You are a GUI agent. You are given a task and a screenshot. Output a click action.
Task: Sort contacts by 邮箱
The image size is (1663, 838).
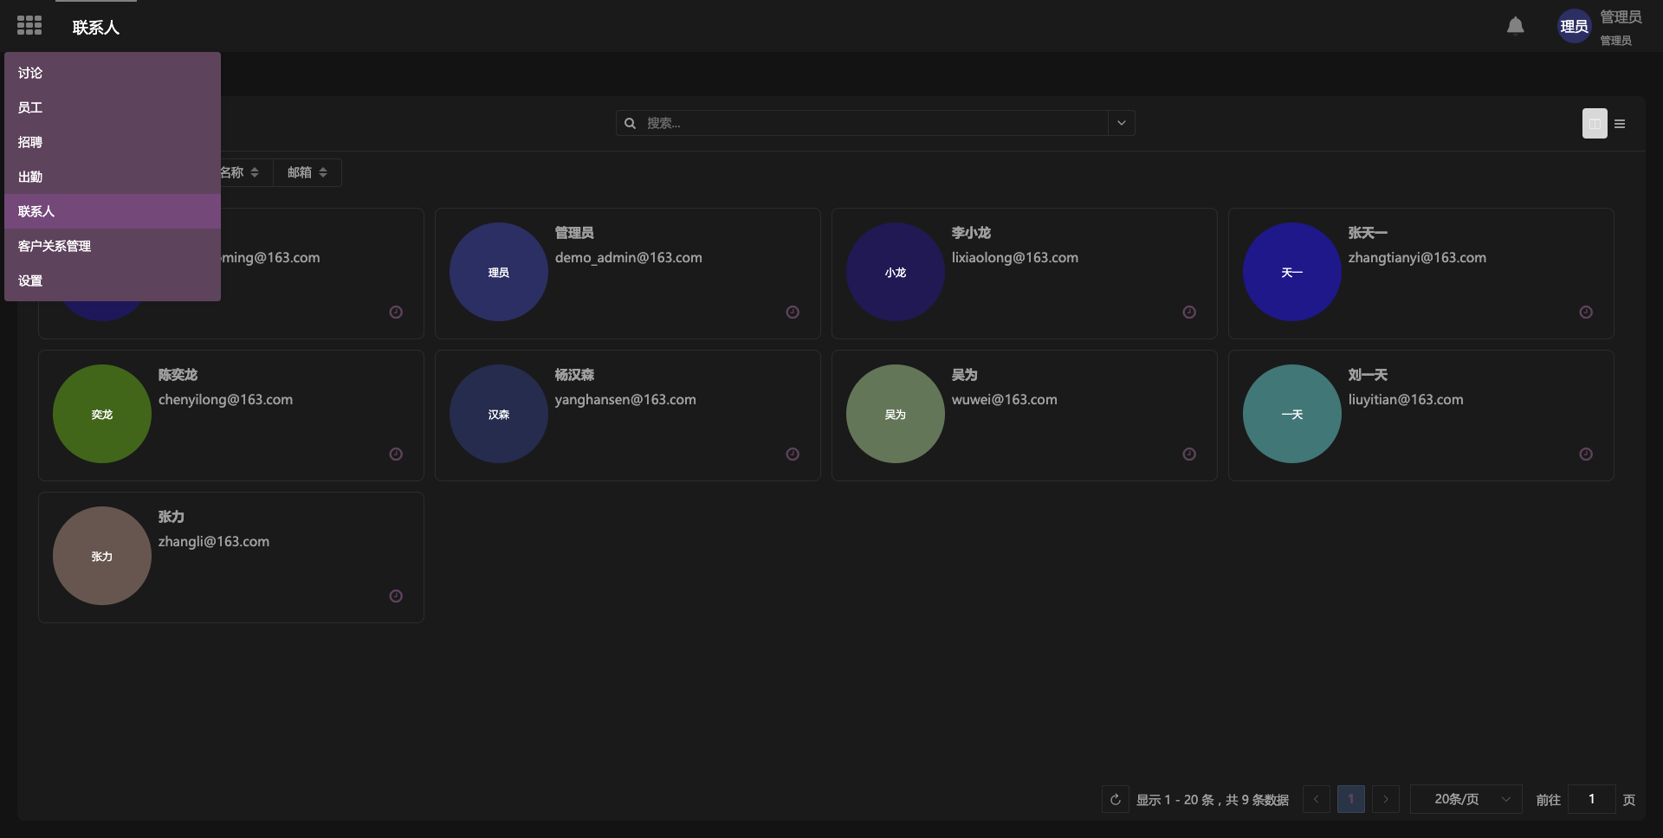pyautogui.click(x=307, y=173)
